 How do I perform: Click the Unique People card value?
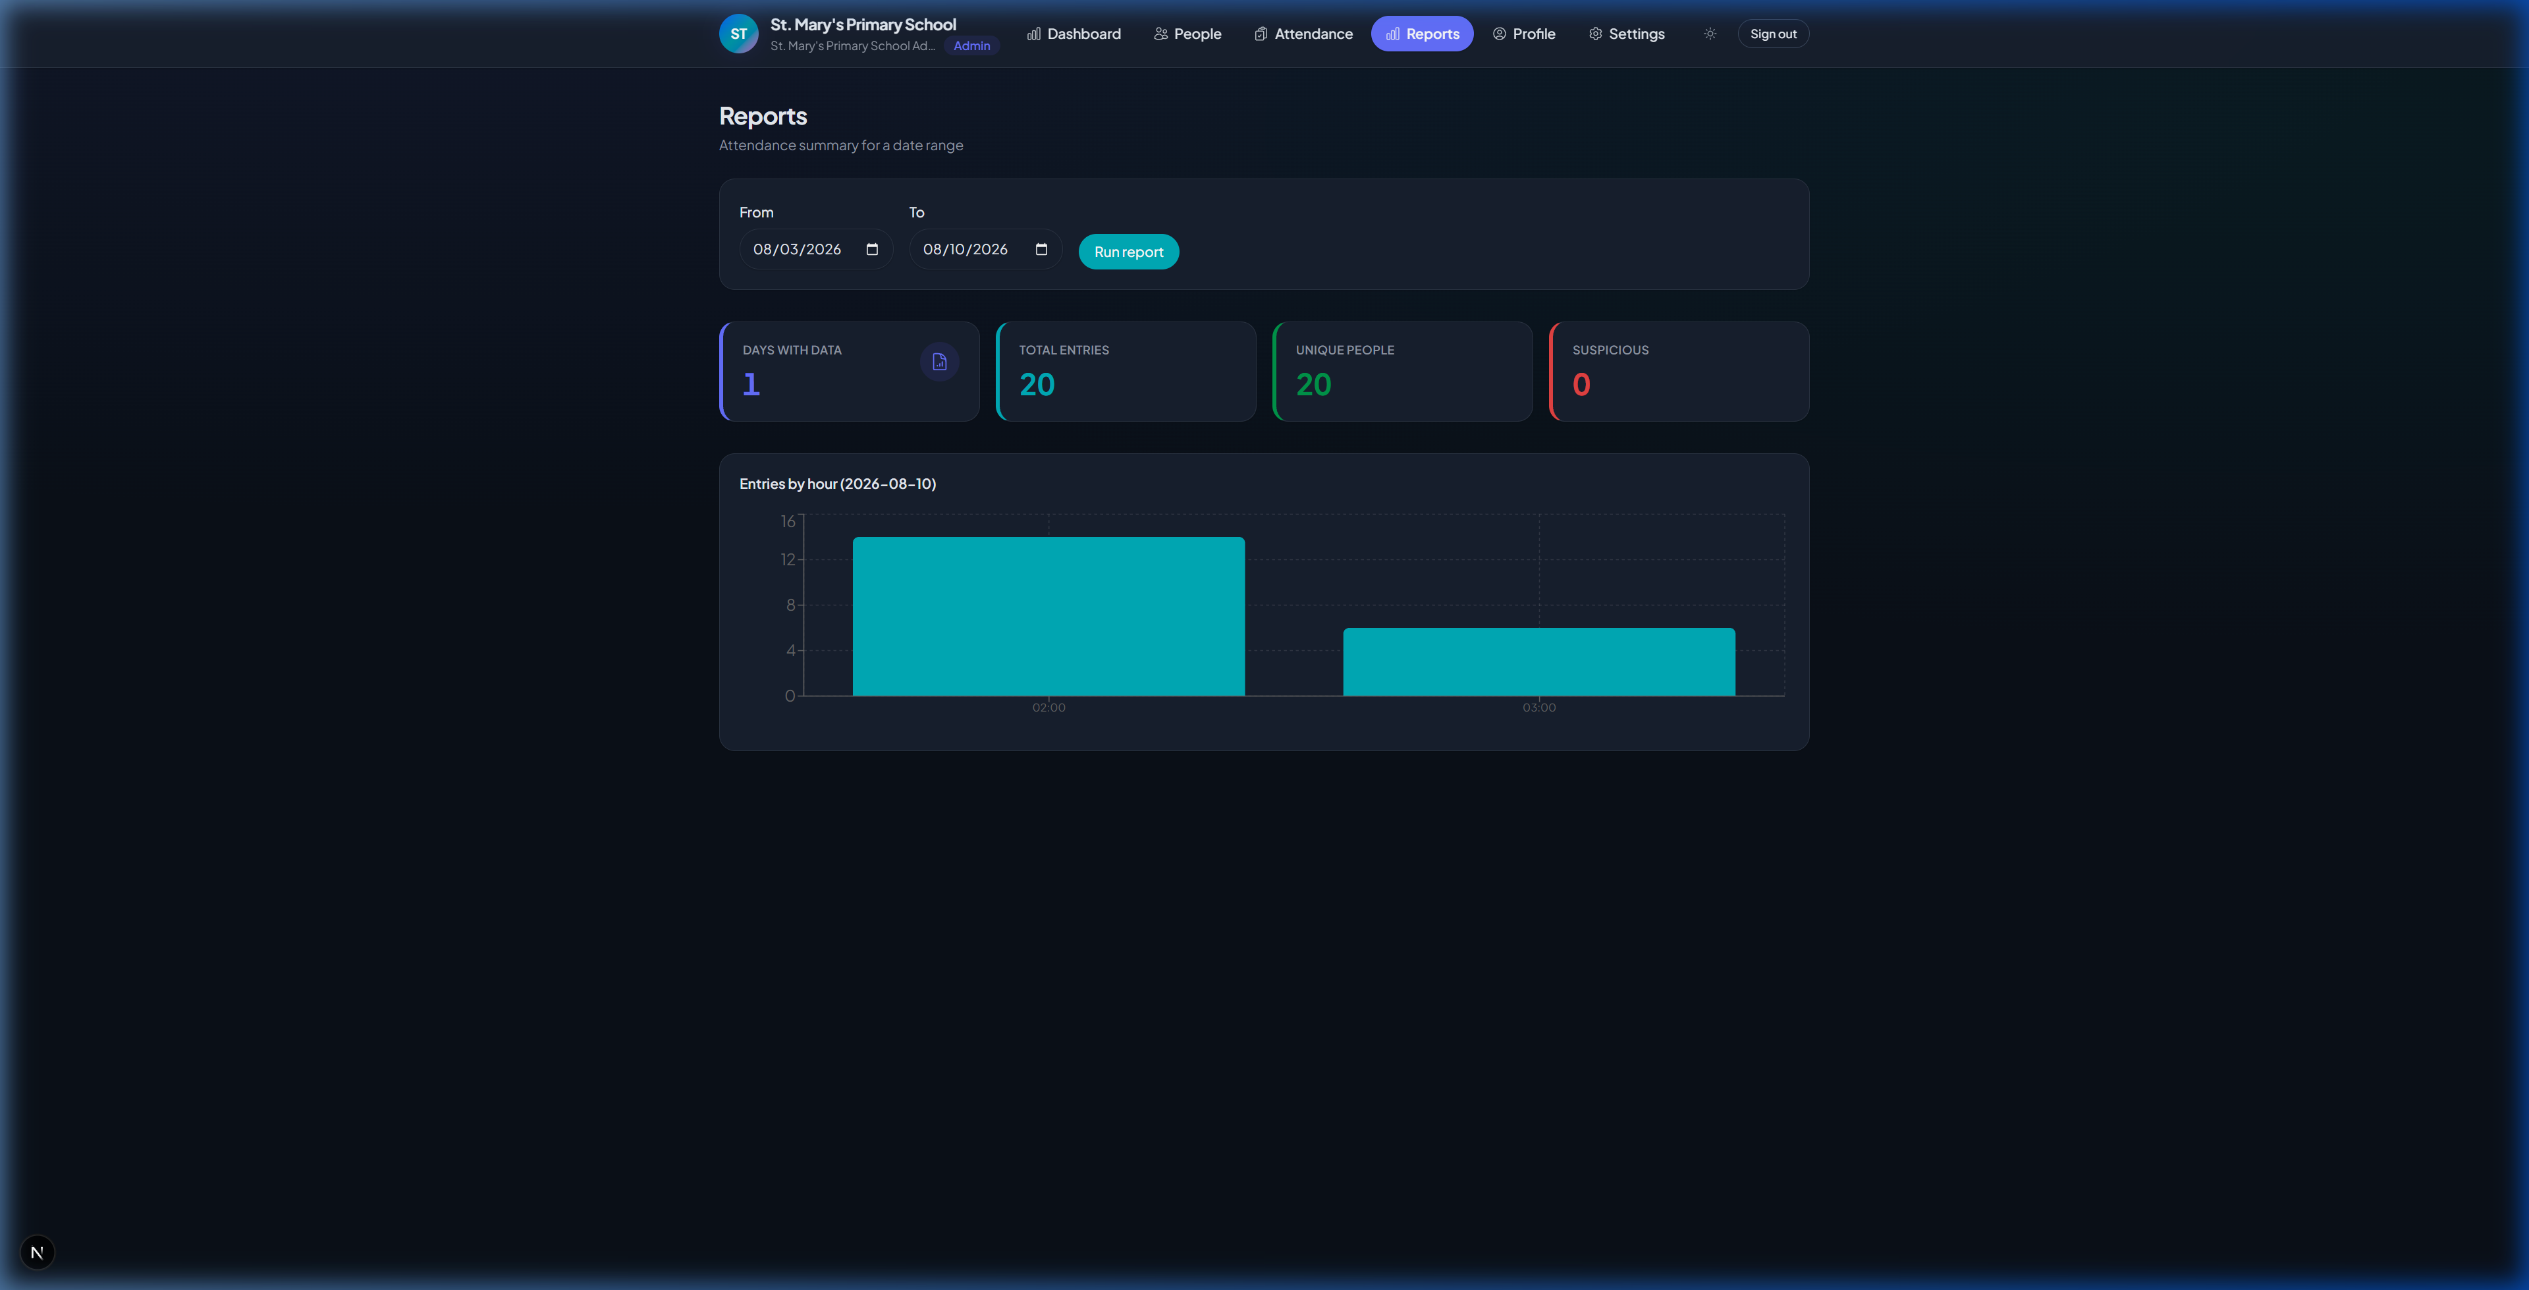pyautogui.click(x=1314, y=384)
